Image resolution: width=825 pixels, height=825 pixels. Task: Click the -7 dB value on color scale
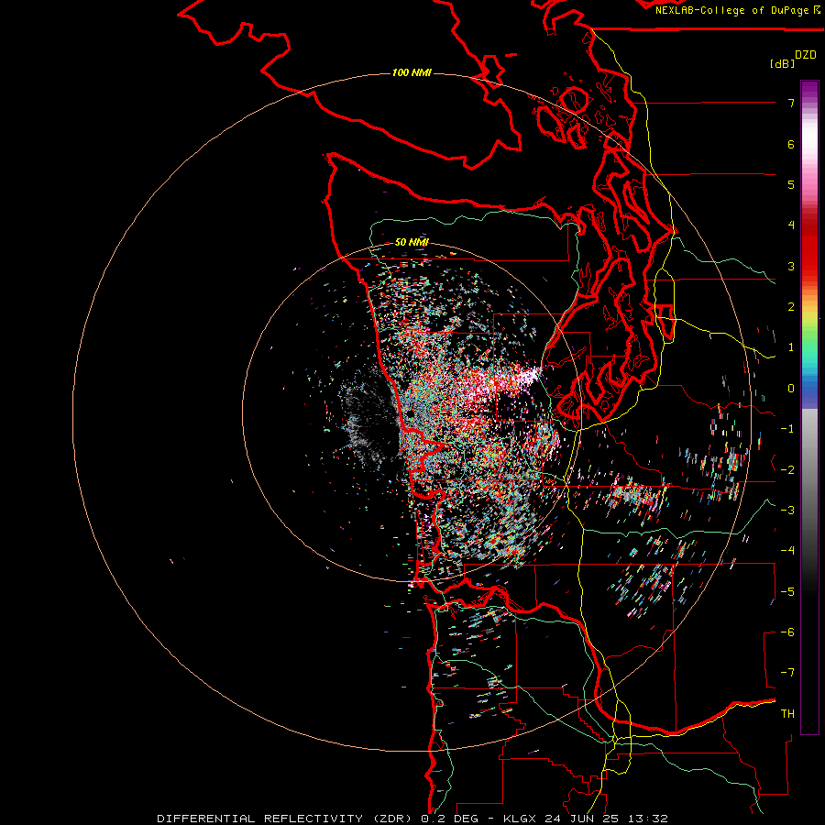point(787,673)
